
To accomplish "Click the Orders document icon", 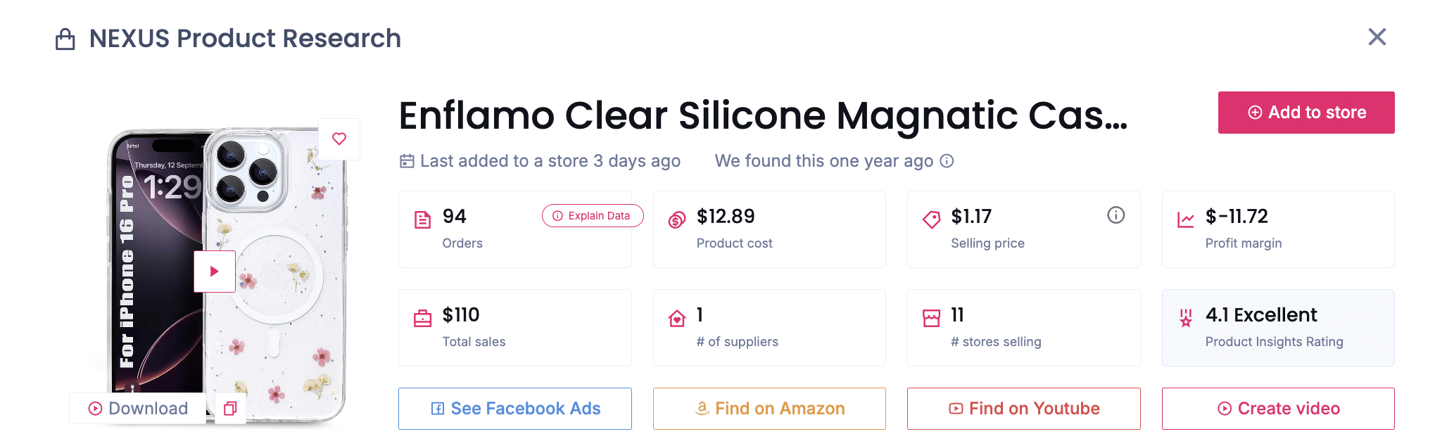I will (422, 220).
